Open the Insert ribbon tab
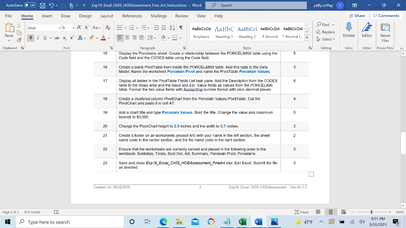The height and width of the screenshot is (228, 406). click(47, 16)
